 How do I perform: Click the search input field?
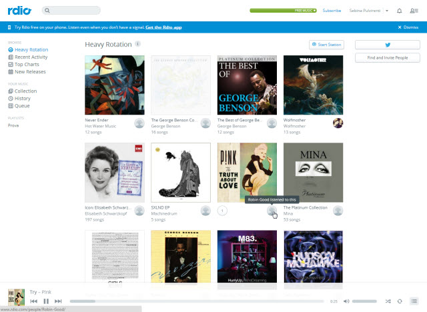click(x=75, y=11)
